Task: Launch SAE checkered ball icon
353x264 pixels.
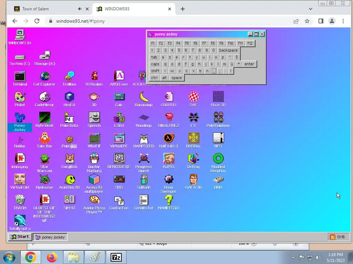Action: 193,99
